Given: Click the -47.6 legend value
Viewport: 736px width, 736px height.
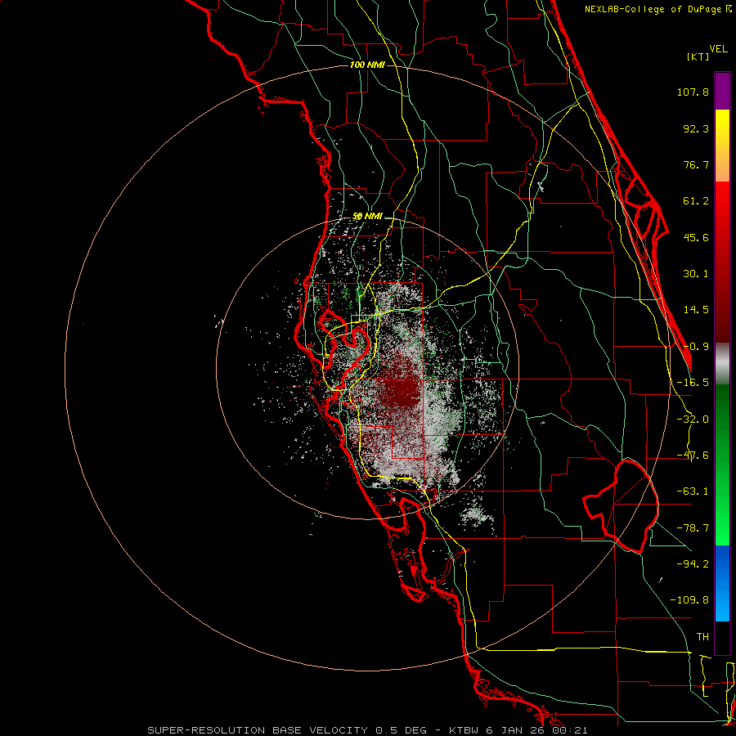Looking at the screenshot, I should pyautogui.click(x=693, y=456).
